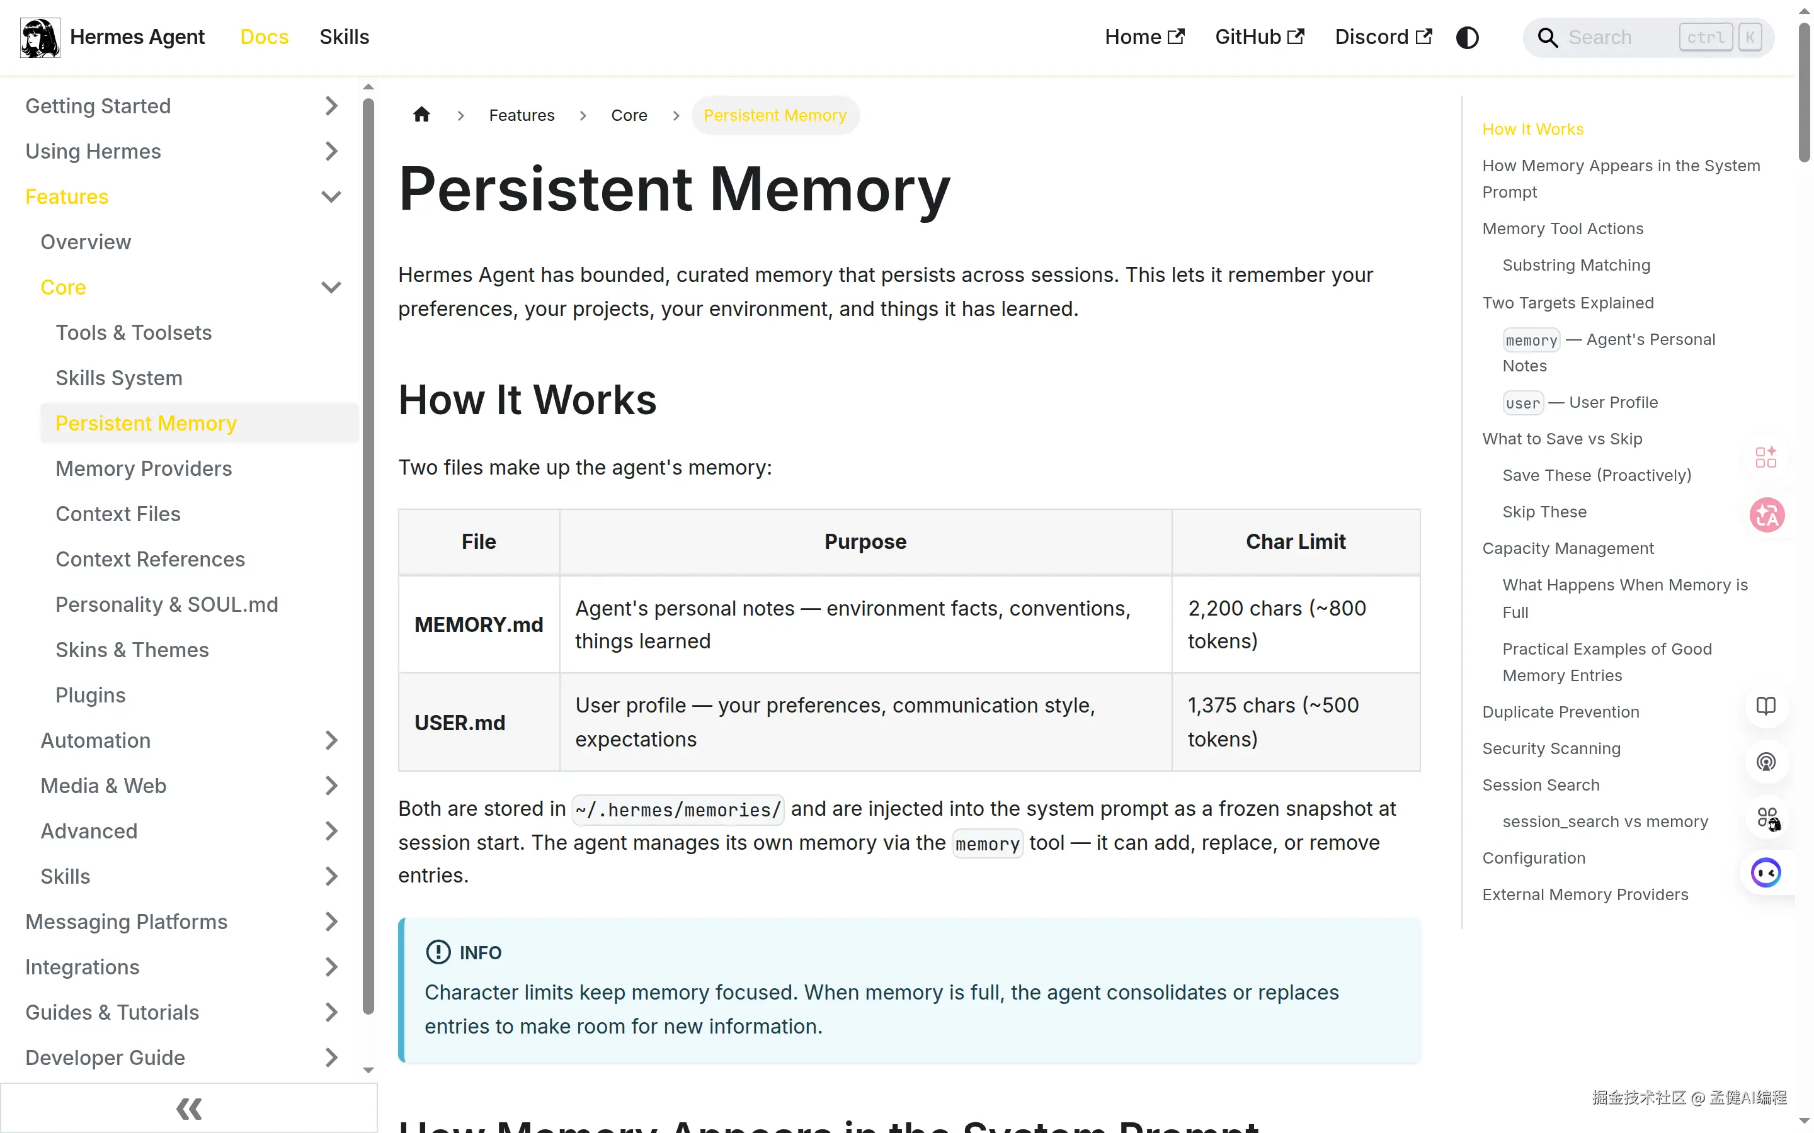
Task: Open the Skills tab in navbar
Action: pos(344,38)
